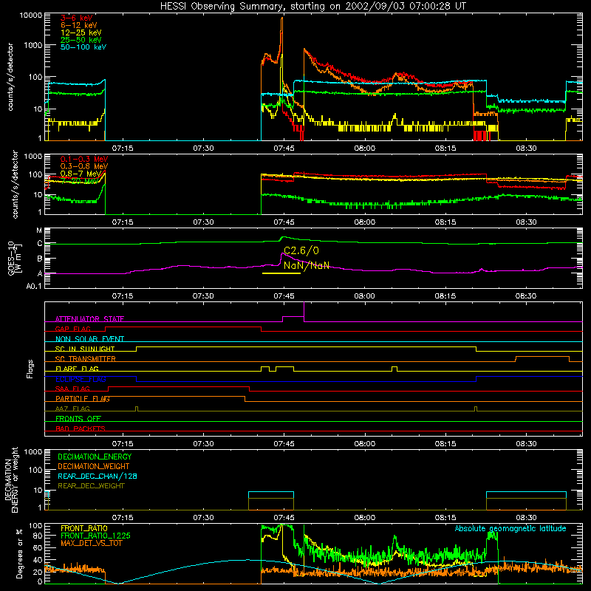Select the DECIMATION_WEIGHT legend label

(94, 466)
